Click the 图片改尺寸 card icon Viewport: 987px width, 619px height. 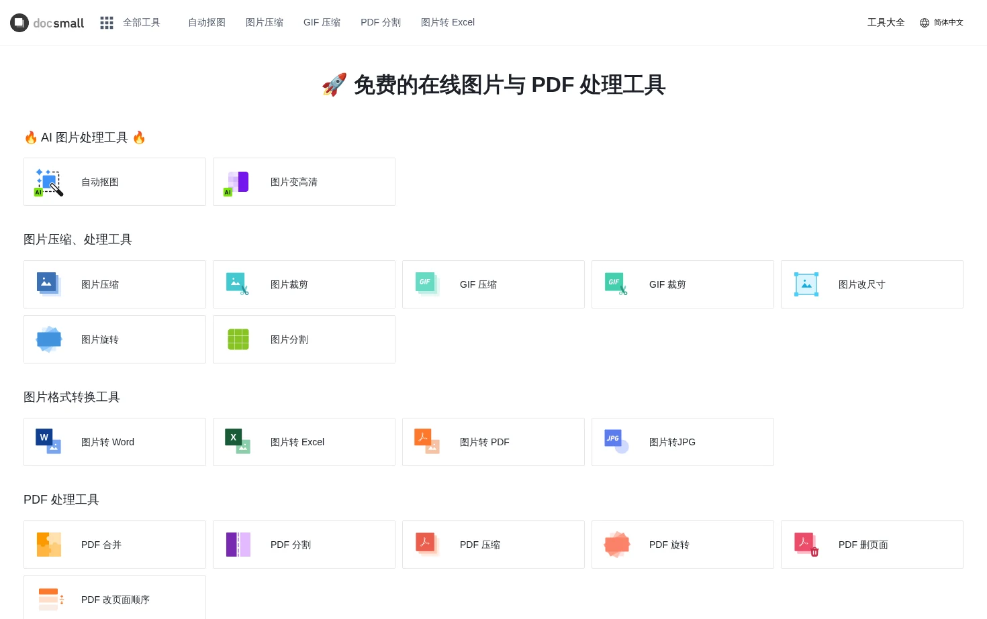click(806, 284)
